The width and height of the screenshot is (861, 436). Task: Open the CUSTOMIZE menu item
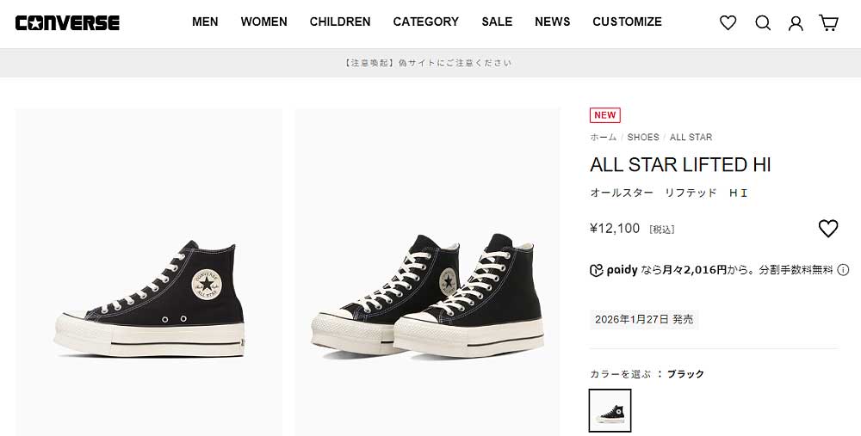627,21
